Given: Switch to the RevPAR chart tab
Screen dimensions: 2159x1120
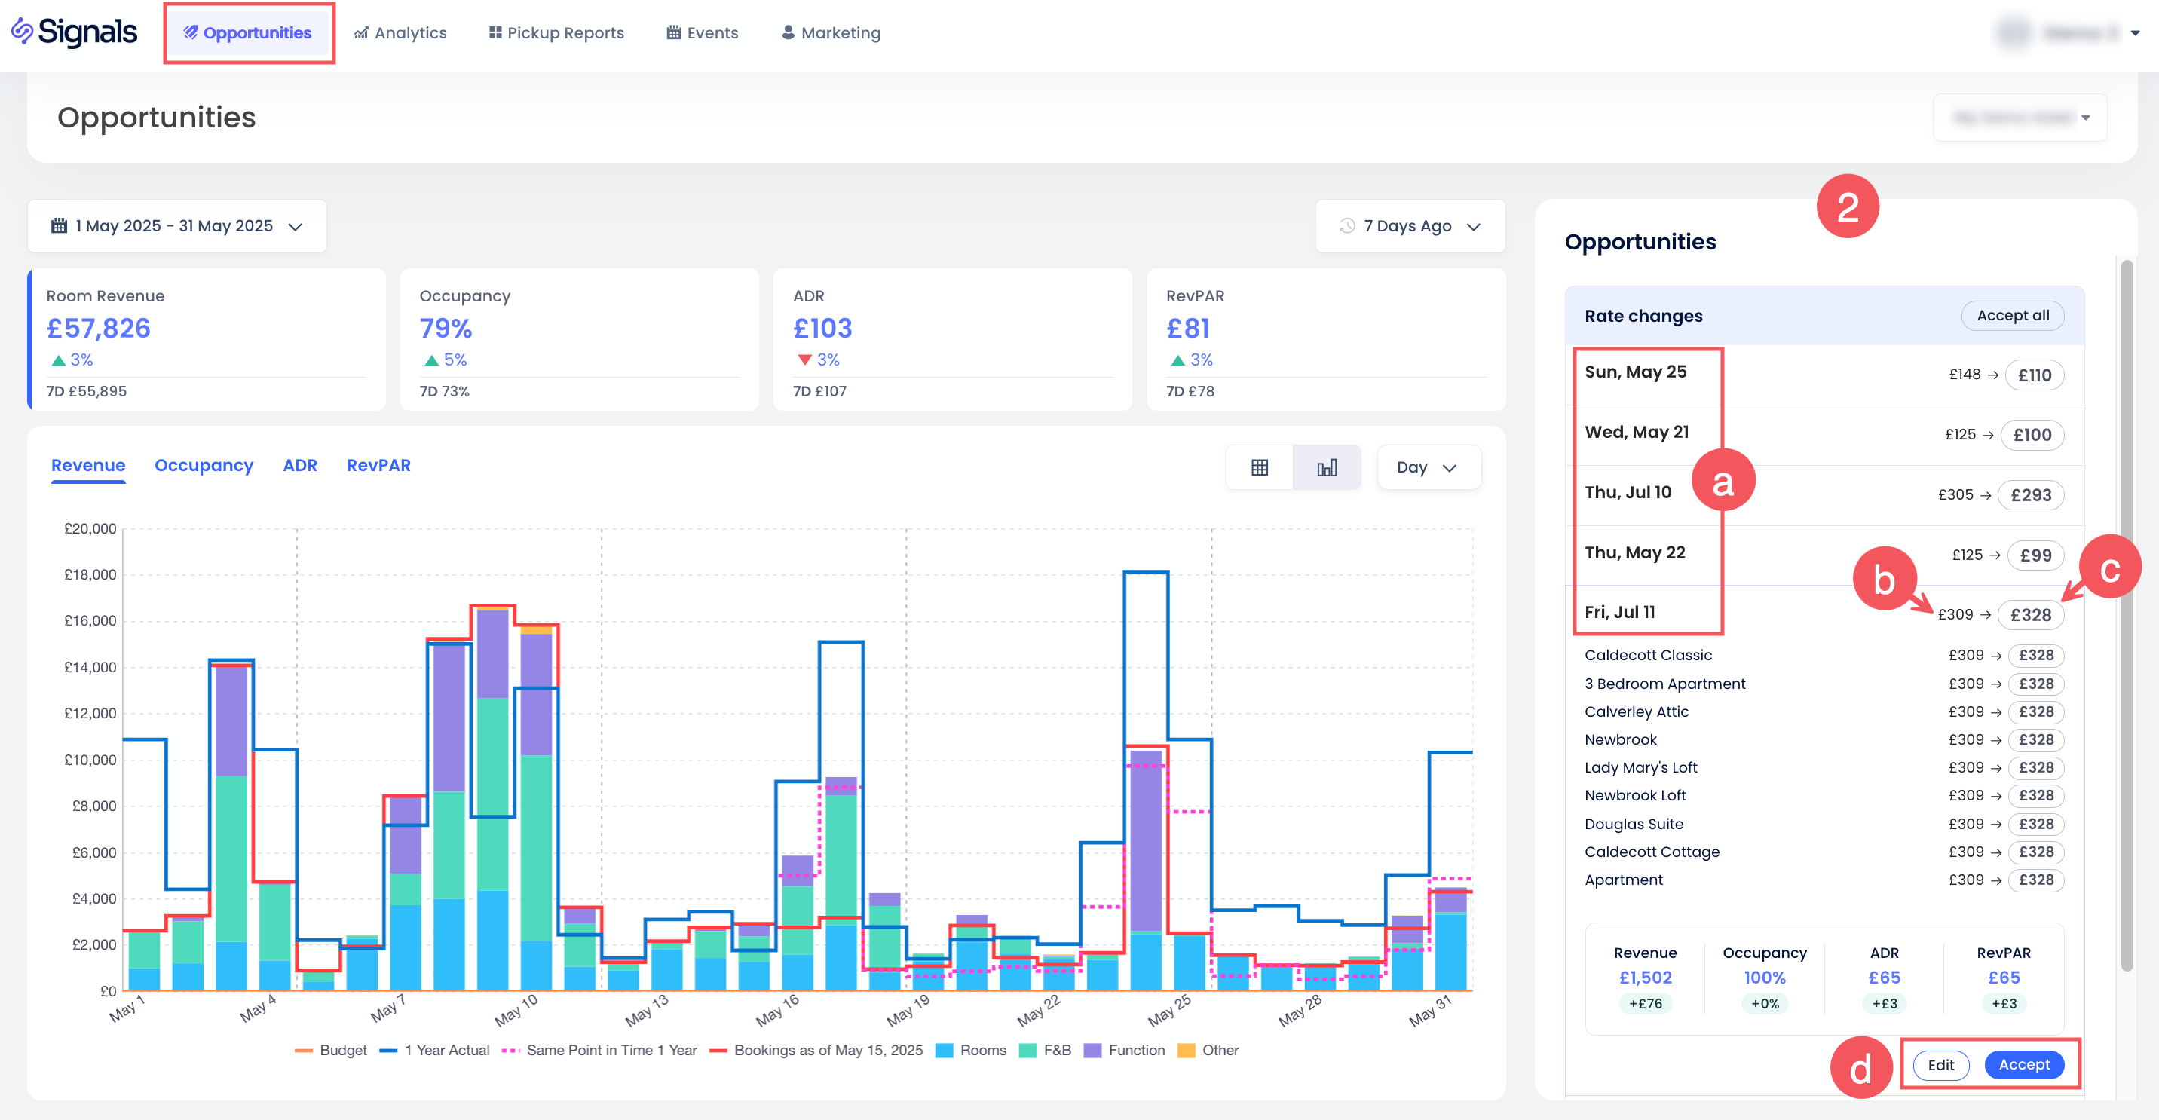Looking at the screenshot, I should click(x=378, y=466).
